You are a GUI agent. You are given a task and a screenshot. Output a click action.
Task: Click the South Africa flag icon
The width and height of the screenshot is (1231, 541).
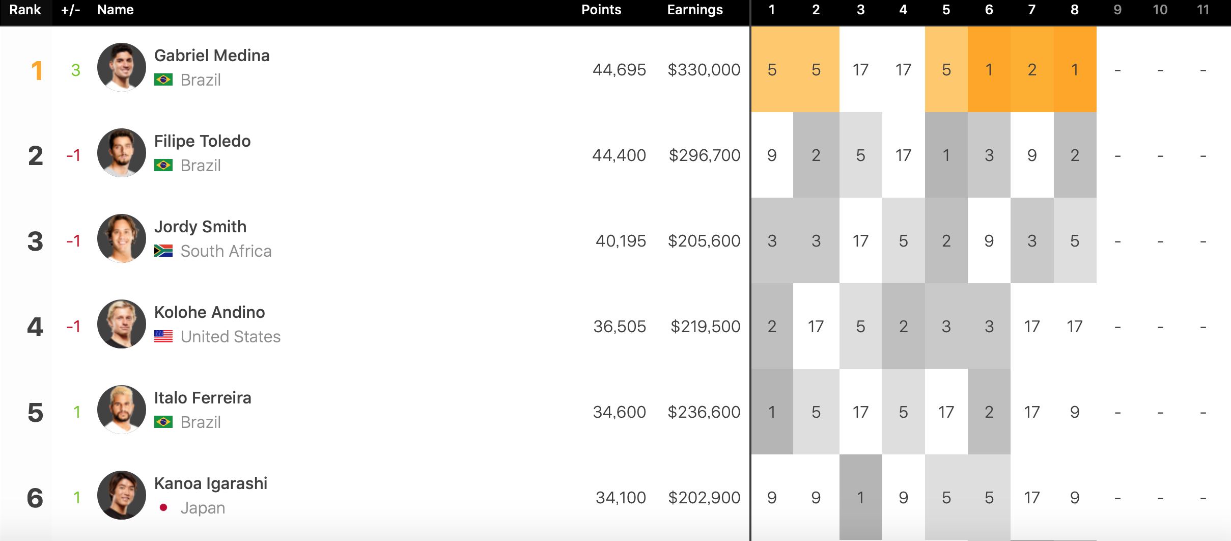(x=163, y=251)
